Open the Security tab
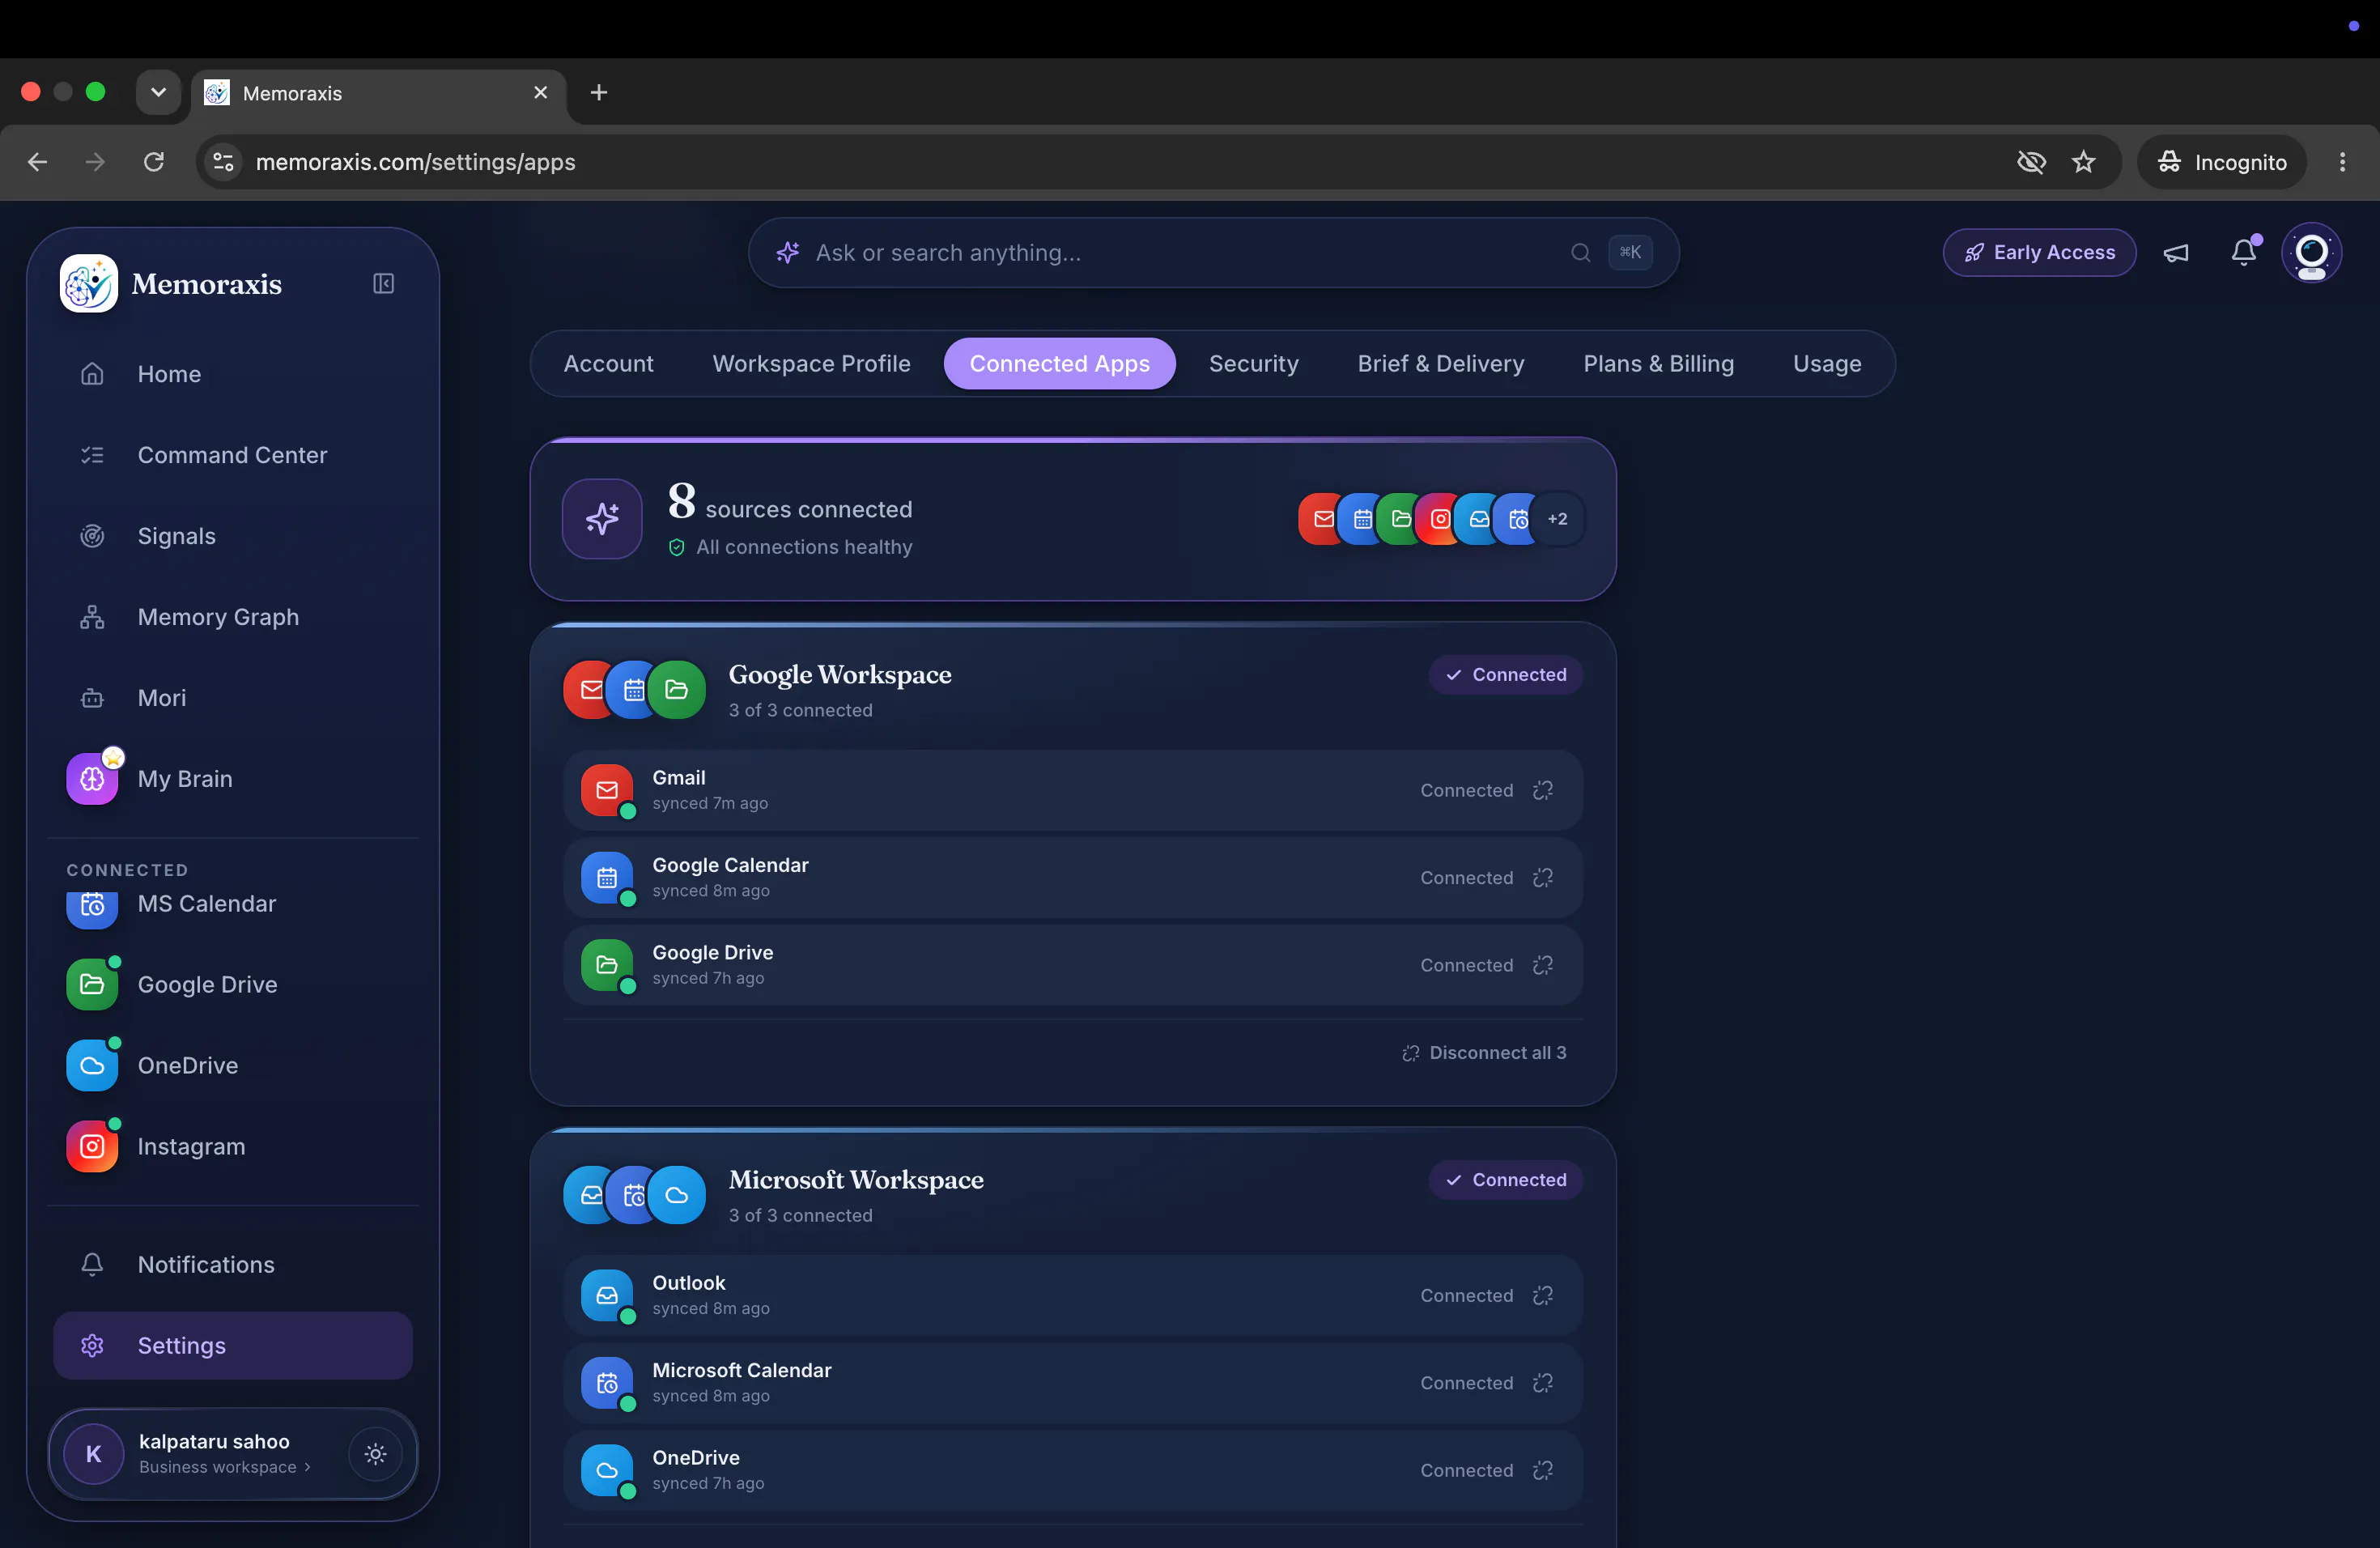 point(1253,364)
